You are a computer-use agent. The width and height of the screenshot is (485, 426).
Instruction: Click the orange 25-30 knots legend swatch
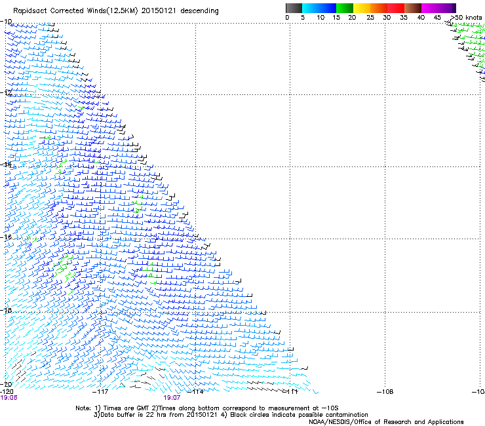[379, 8]
